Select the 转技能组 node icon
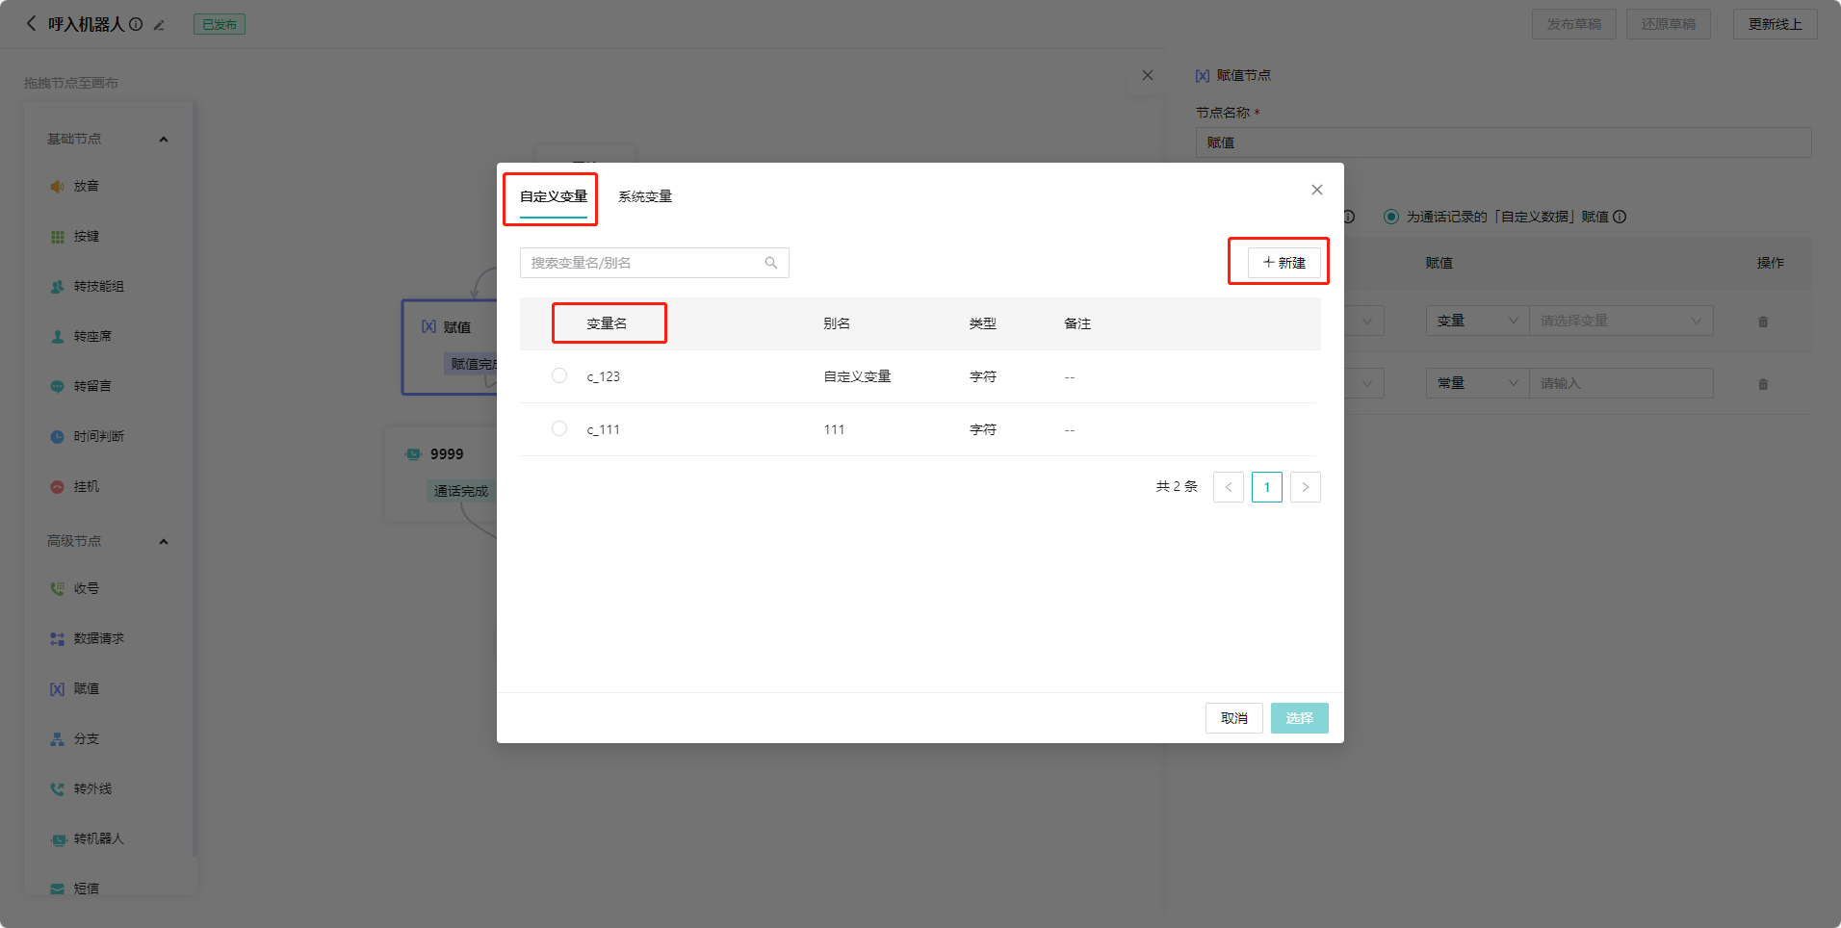 [58, 286]
